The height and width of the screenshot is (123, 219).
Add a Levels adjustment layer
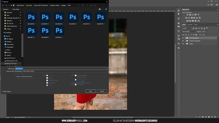point(190,15)
